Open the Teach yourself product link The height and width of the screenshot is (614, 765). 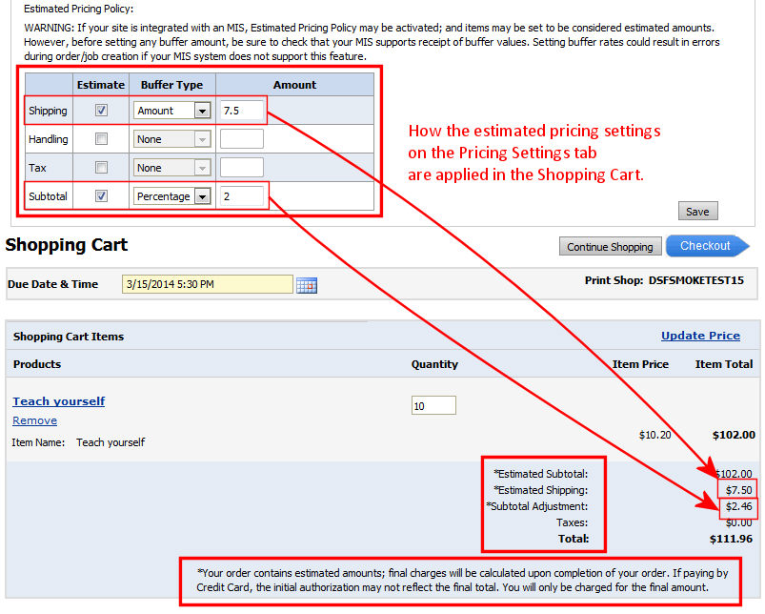tap(59, 401)
